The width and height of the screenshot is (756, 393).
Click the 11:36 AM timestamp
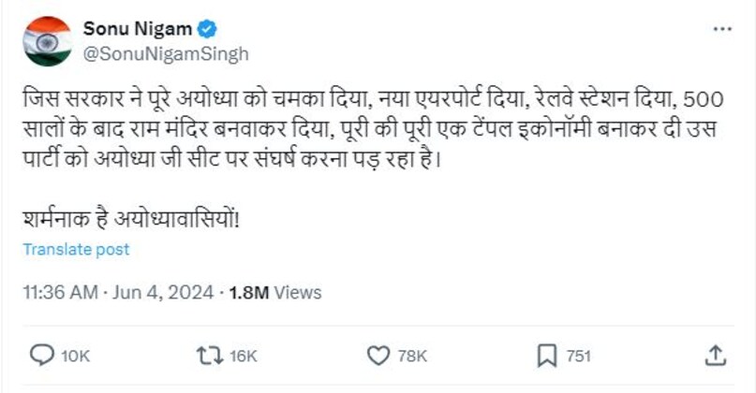(x=60, y=293)
